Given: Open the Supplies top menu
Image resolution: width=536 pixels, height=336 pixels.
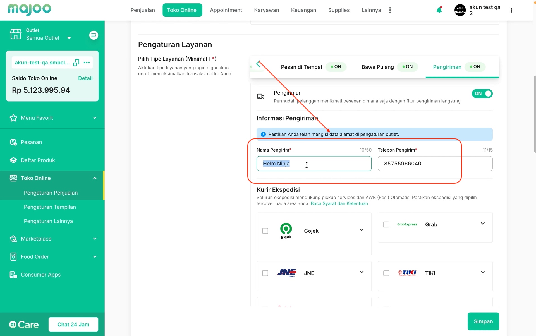Looking at the screenshot, I should pos(339,10).
